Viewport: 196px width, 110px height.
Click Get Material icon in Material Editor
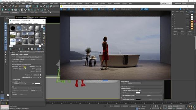10,49
